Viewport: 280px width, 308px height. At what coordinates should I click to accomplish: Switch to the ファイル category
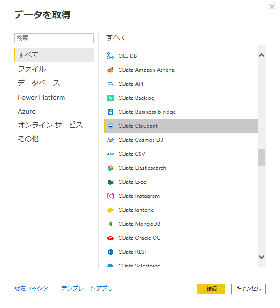pyautogui.click(x=54, y=69)
